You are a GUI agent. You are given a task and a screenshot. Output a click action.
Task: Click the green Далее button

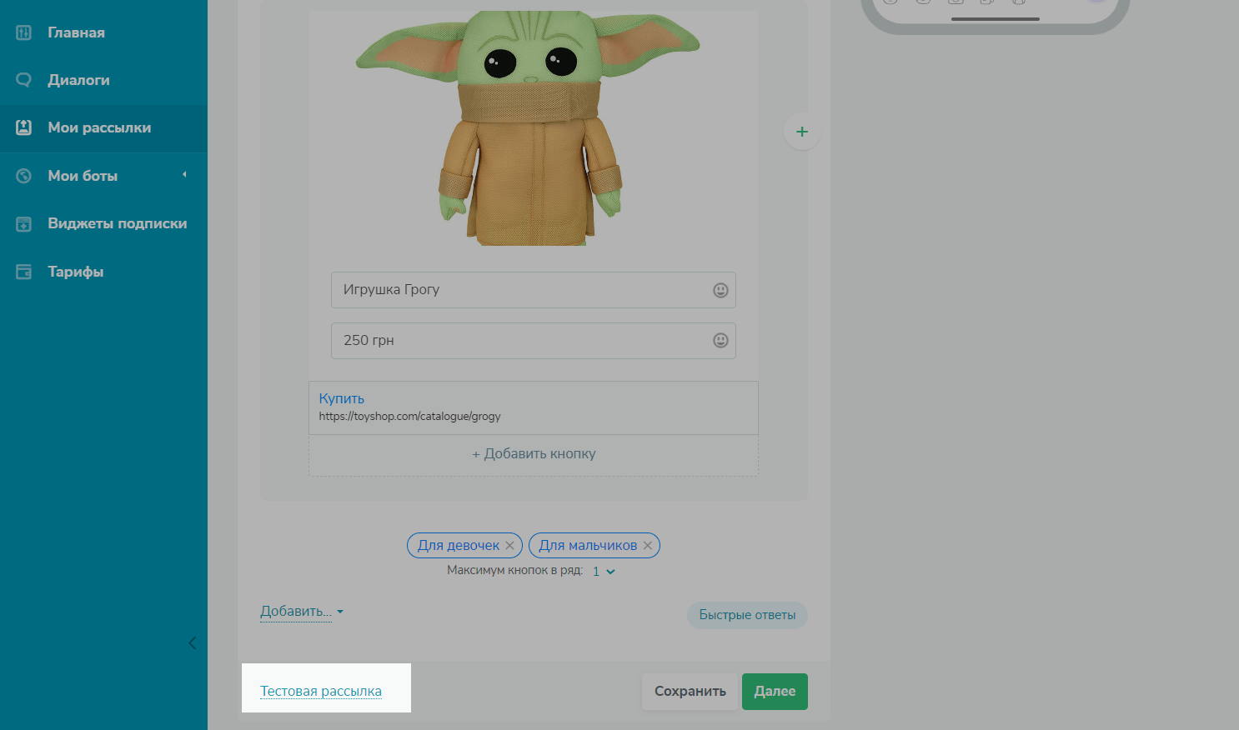774,691
